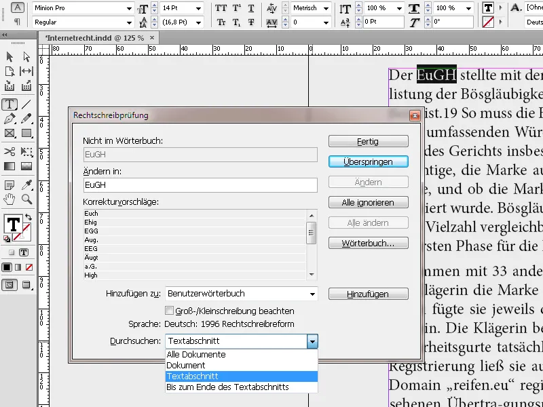Choose the Page tool

coord(10,71)
